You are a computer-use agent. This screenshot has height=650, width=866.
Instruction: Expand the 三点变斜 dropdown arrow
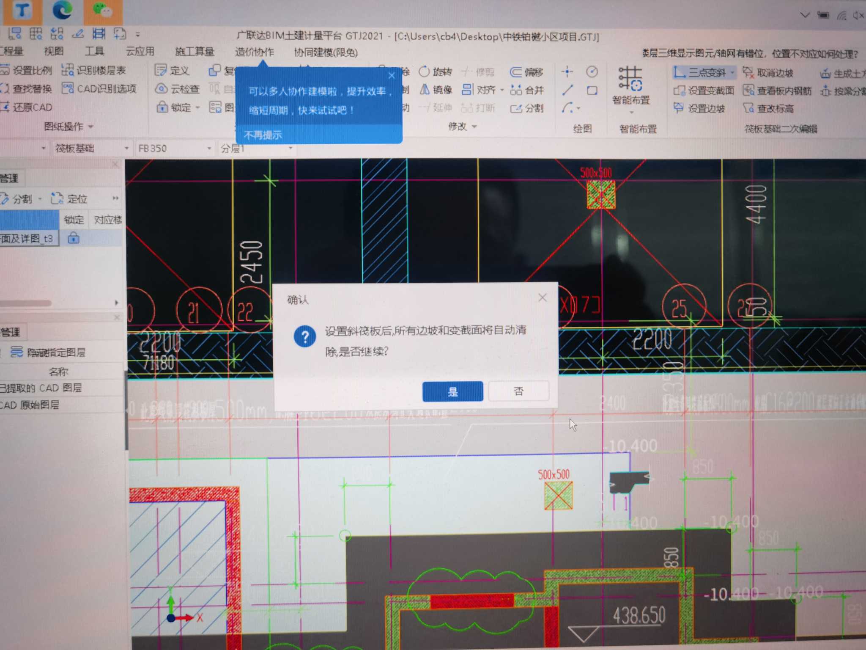pyautogui.click(x=732, y=73)
